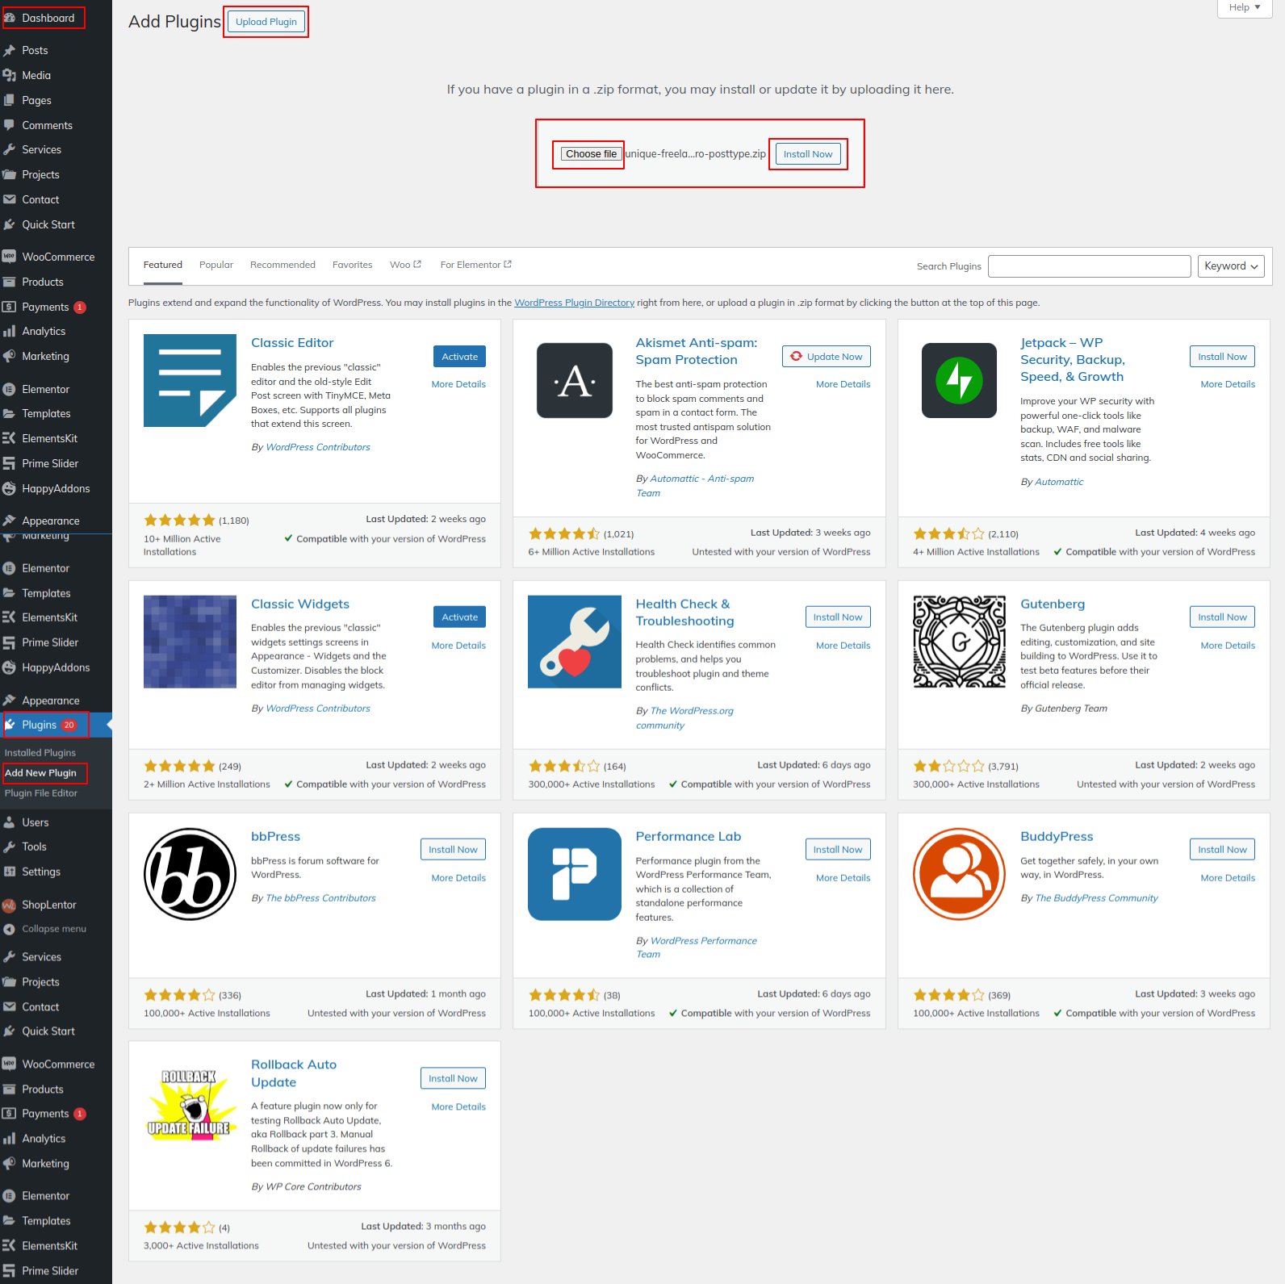Click the Akismet plugin logo
The height and width of the screenshot is (1284, 1285).
pyautogui.click(x=574, y=380)
